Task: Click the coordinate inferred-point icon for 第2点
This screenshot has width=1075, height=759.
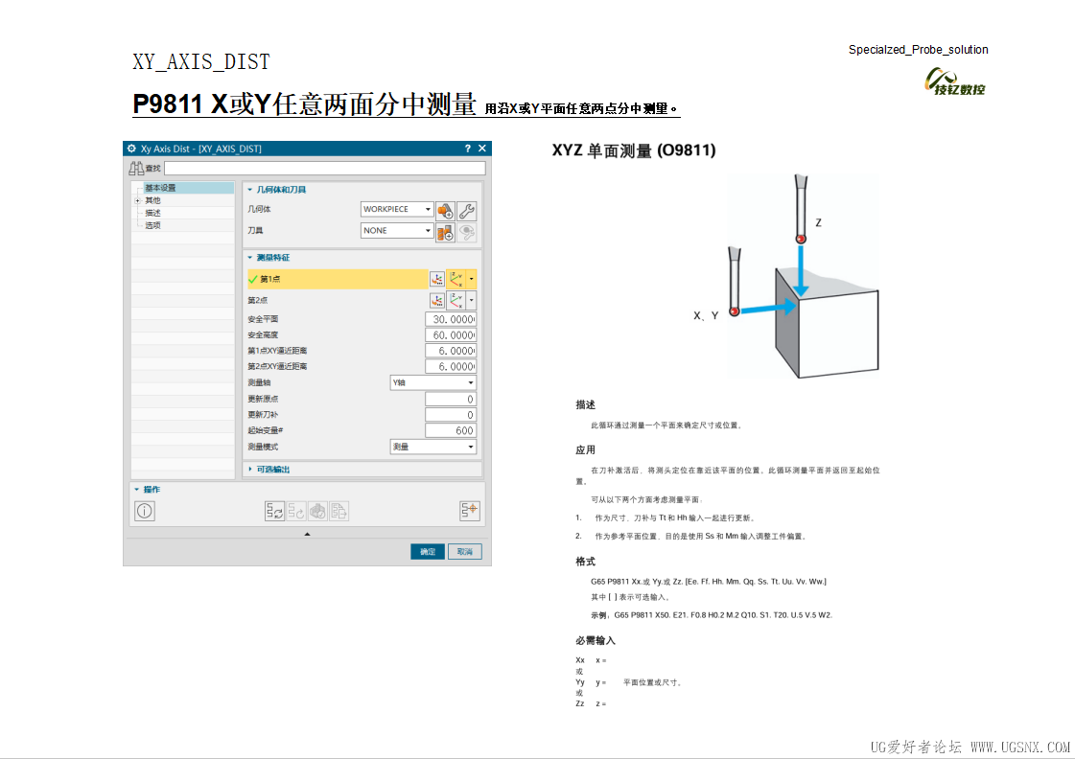Action: pyautogui.click(x=456, y=300)
